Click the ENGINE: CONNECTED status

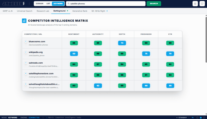point(30,117)
